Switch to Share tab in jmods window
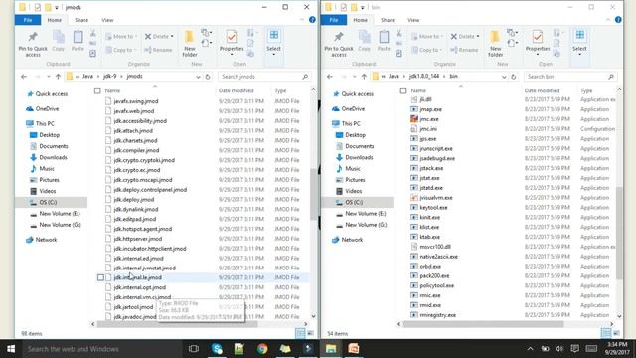The width and height of the screenshot is (636, 358). pos(81,20)
